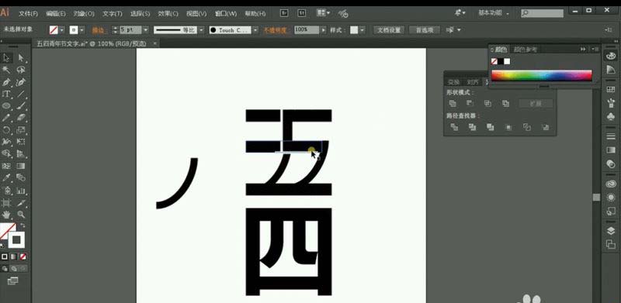The width and height of the screenshot is (621, 303).
Task: Set paint mode to Gradient button
Action: (x=14, y=257)
